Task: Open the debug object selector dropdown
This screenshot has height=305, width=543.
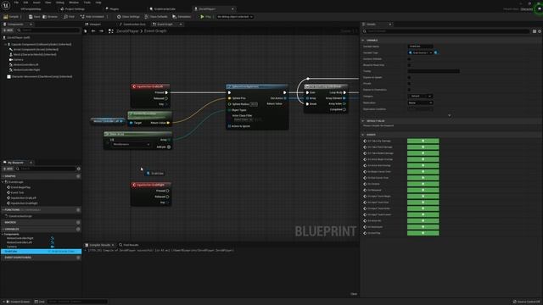Action: coord(235,17)
